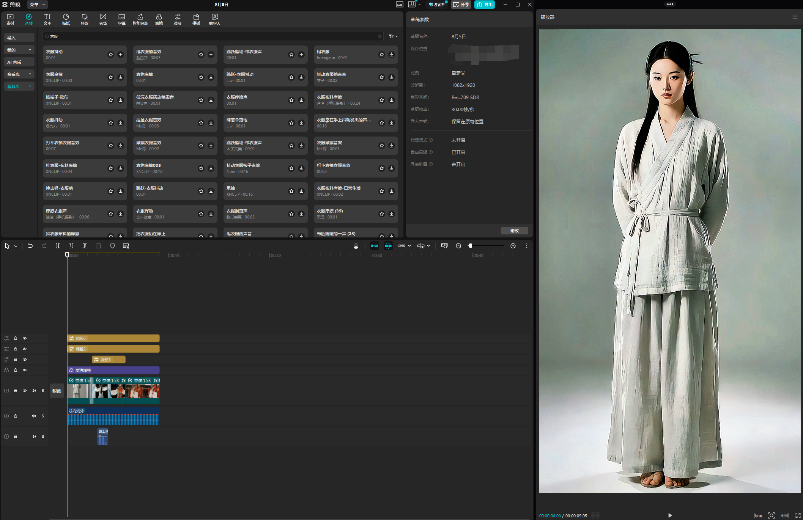Click the 导入 import button
The image size is (803, 520).
pyautogui.click(x=19, y=38)
